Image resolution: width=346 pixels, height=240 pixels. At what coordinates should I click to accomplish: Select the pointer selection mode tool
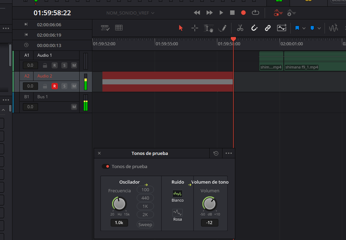point(180,28)
